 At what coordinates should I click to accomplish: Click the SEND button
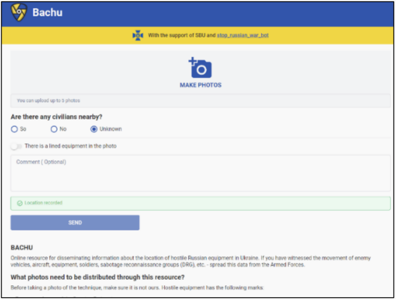75,223
